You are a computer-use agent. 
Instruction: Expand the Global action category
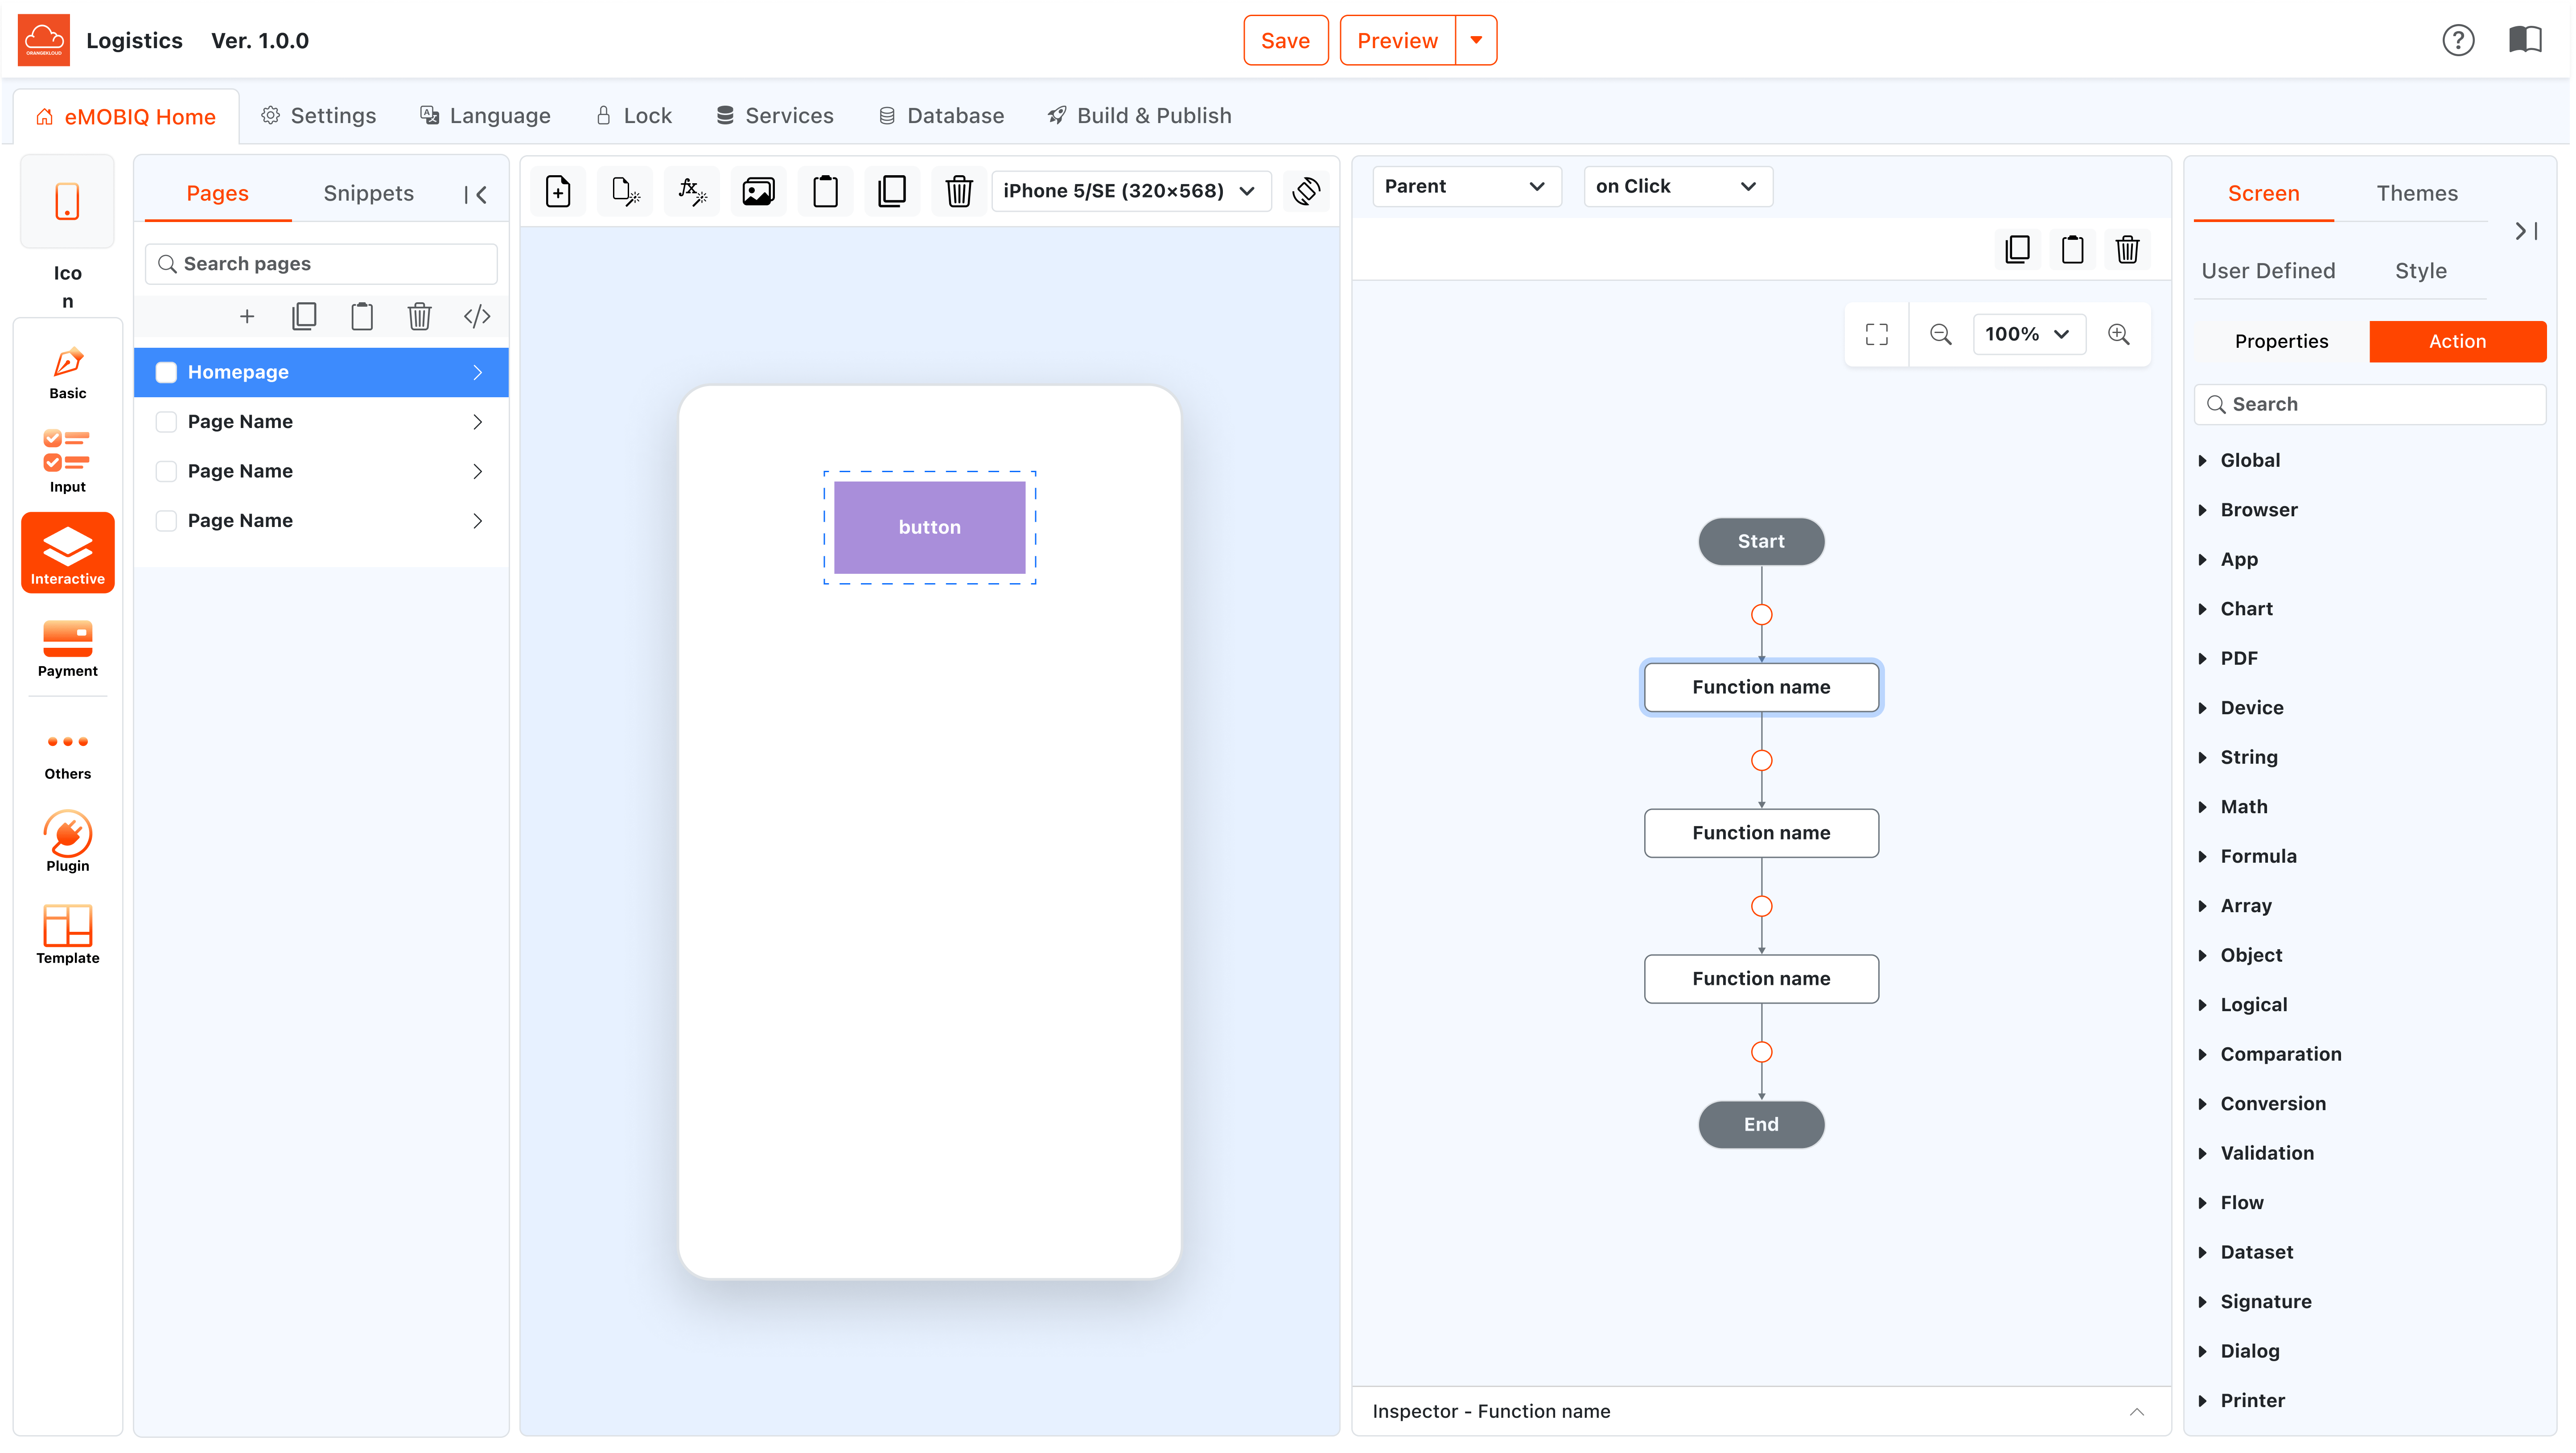(2249, 460)
